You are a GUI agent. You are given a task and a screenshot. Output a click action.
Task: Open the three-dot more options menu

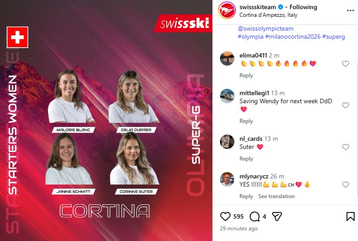pos(350,10)
